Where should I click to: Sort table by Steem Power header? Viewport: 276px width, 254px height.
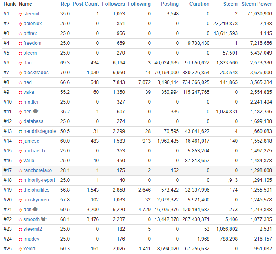257,4
